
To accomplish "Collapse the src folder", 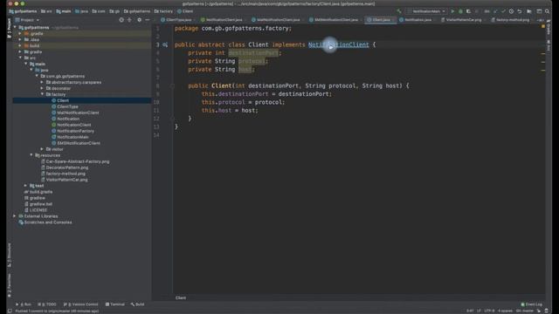I will point(20,58).
